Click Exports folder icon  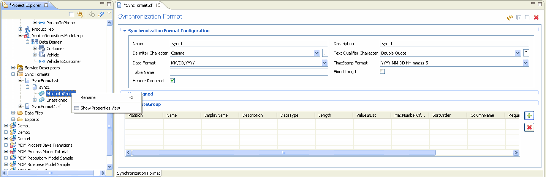pos(20,119)
